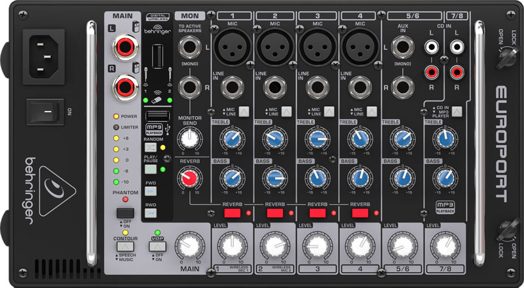The height and width of the screenshot is (288, 524).
Task: Click channel 1 TREBLE knob
Action: pyautogui.click(x=233, y=138)
